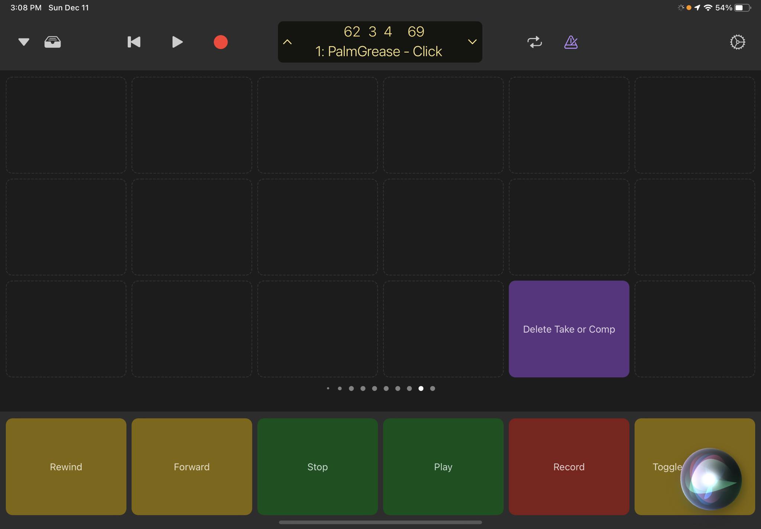Tap the first tiny page indicator dot

click(328, 388)
